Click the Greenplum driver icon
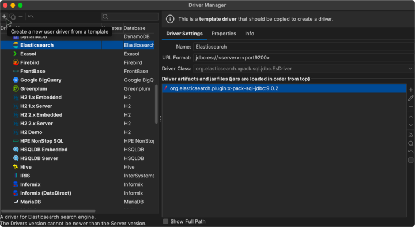This screenshot has height=227, width=415. pyautogui.click(x=16, y=88)
